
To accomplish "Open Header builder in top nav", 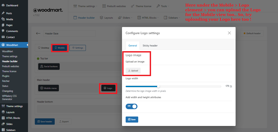I will 84,18.
